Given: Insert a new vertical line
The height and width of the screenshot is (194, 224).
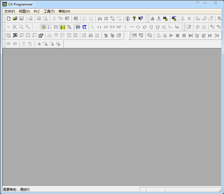Looking at the screenshot, I should click(x=125, y=27).
